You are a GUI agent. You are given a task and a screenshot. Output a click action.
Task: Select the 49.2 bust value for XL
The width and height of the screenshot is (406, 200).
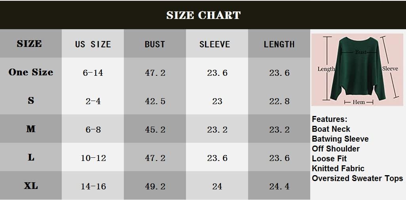155,187
